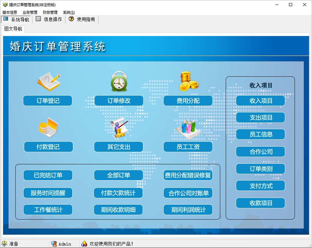312x248 pixels.
Task: Open the 财务管理 menu
Action: coord(50,12)
